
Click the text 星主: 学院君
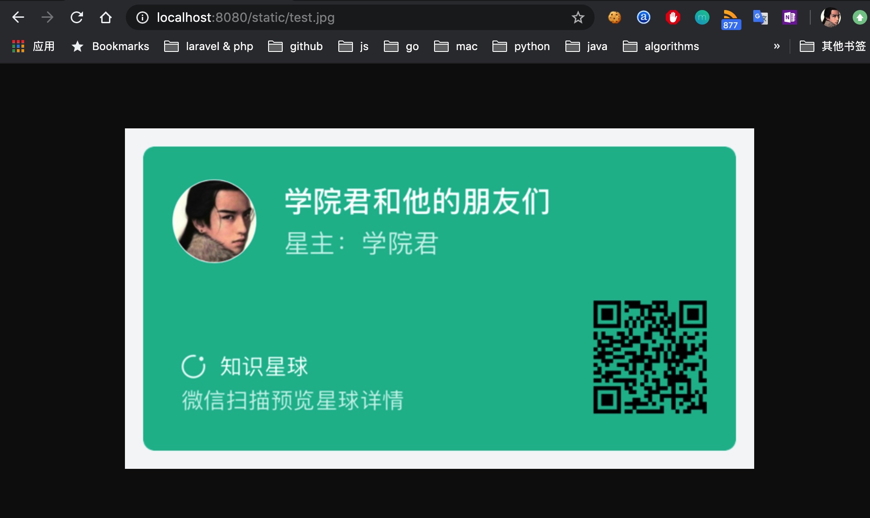point(362,243)
